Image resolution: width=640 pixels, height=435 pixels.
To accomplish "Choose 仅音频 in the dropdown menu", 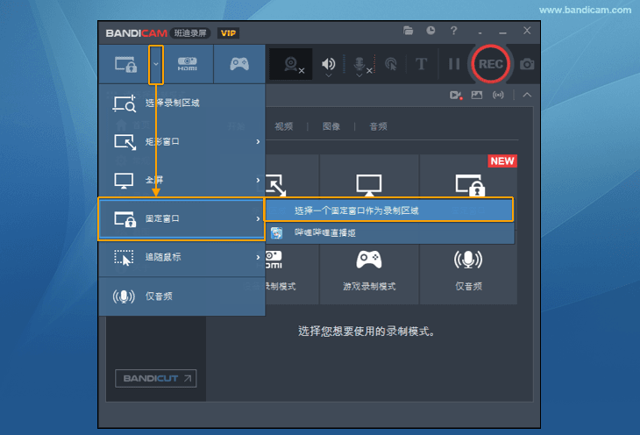I will point(181,296).
